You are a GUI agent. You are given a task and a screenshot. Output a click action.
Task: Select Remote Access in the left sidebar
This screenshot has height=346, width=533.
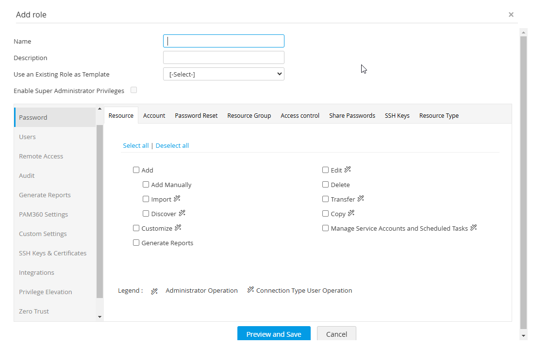click(x=41, y=156)
